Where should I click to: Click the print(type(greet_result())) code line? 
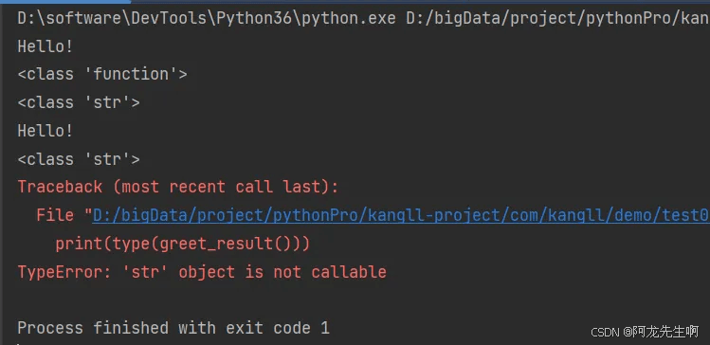tap(183, 244)
